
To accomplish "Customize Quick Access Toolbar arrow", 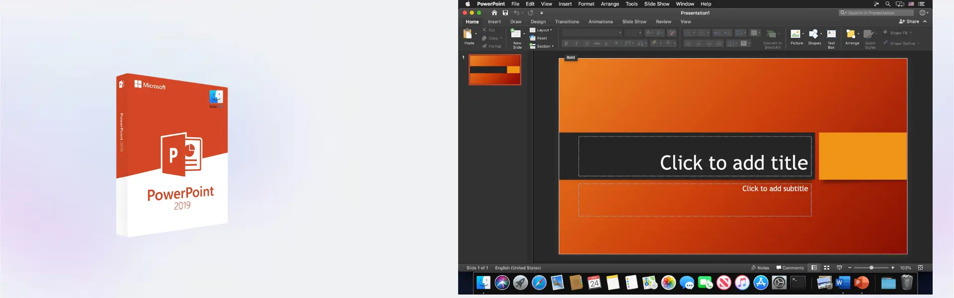I will click(x=542, y=13).
